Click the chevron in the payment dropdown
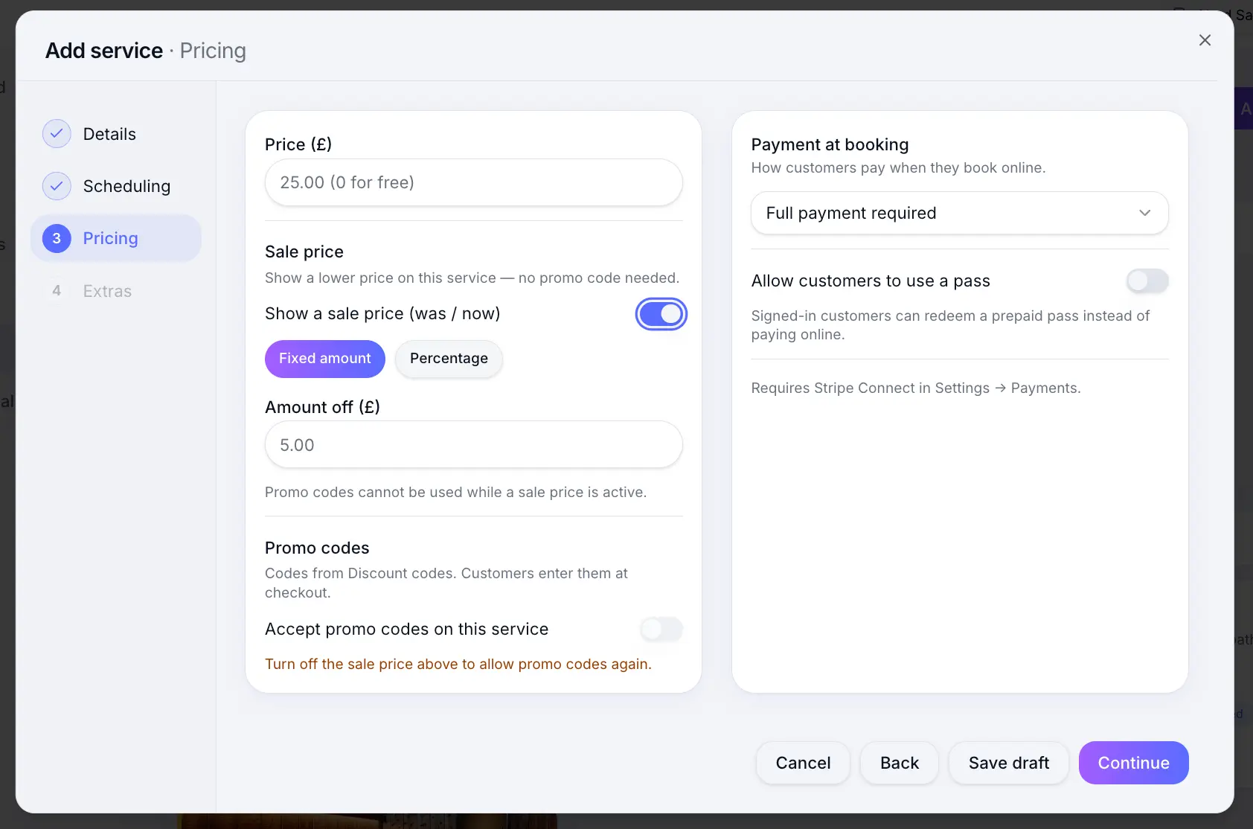Screen dimensions: 1253x829 1144,213
